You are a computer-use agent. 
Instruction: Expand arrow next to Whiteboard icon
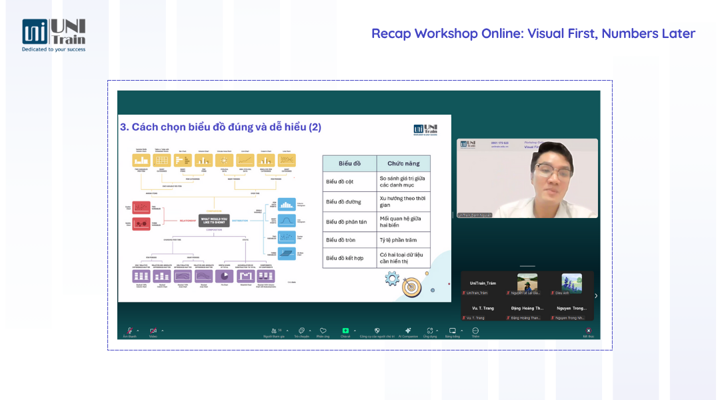coord(461,331)
